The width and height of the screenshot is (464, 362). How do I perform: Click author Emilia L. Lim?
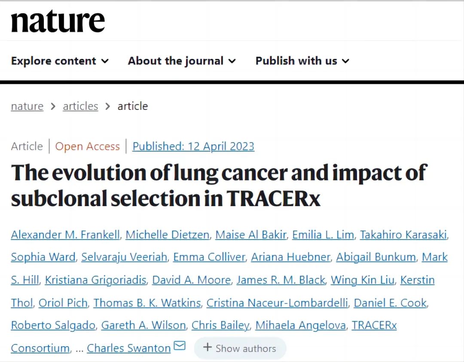tap(323, 235)
